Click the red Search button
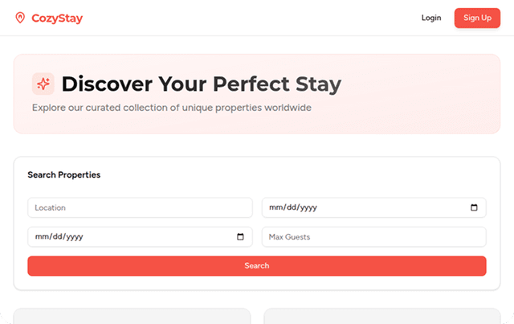Viewport: 514px width, 324px height. point(257,265)
